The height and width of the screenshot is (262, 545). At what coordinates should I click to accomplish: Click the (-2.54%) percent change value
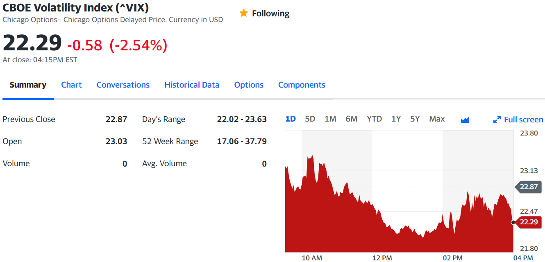[x=139, y=45]
